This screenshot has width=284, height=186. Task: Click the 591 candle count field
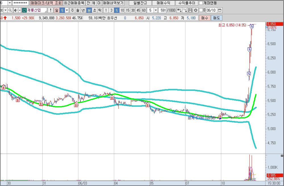tap(162, 10)
